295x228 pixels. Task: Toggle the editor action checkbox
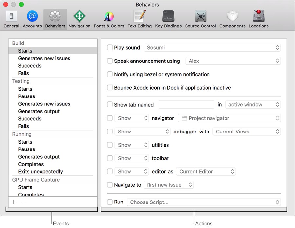pyautogui.click(x=110, y=171)
